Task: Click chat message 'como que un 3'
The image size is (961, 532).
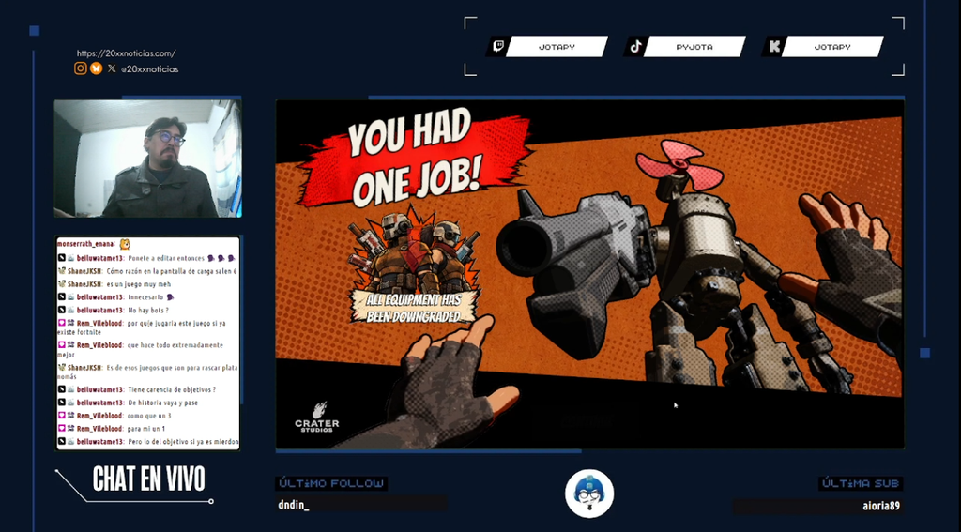Action: [x=147, y=416]
